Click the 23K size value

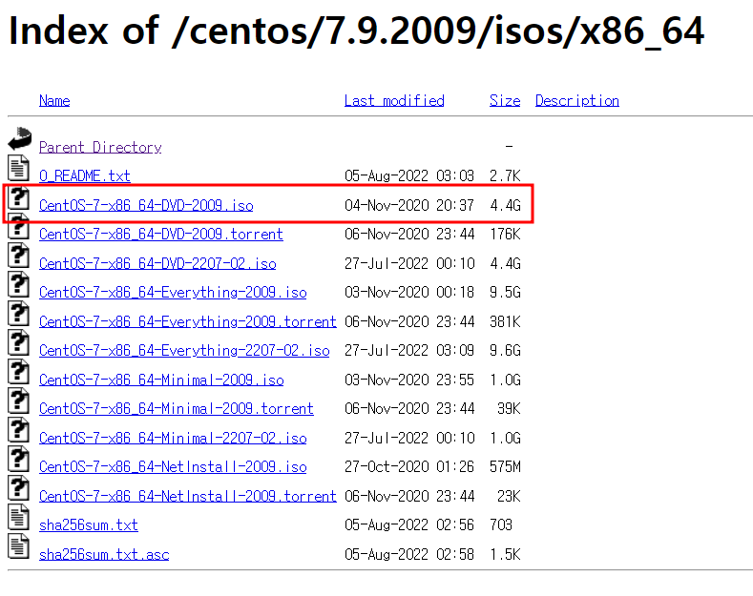[509, 496]
